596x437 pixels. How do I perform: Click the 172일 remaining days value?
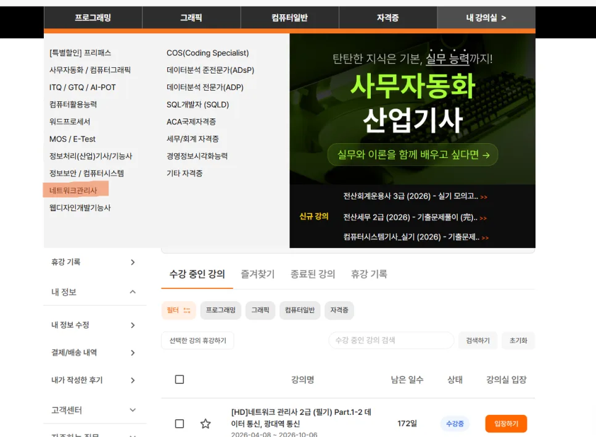pyautogui.click(x=407, y=423)
